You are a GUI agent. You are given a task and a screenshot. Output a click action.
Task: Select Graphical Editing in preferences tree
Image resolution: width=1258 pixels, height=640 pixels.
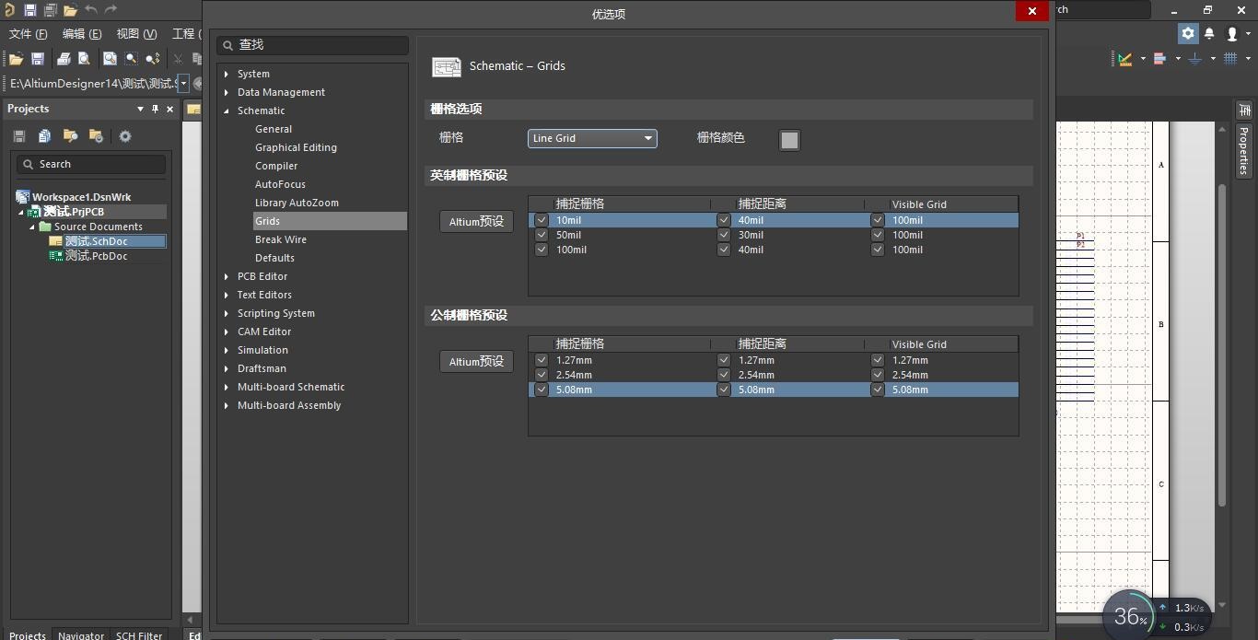click(x=296, y=147)
